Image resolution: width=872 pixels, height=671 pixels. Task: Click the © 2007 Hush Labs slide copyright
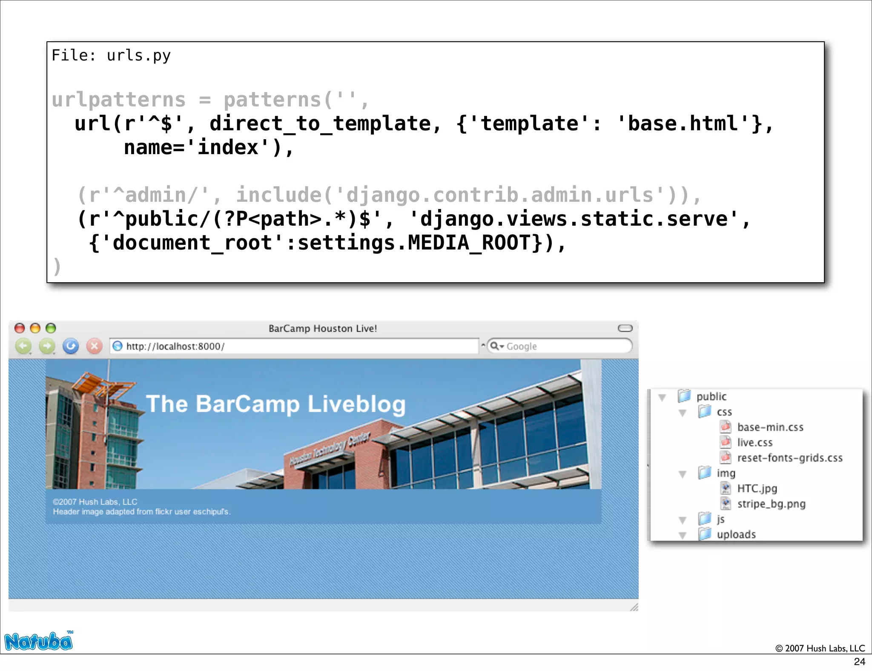click(820, 648)
